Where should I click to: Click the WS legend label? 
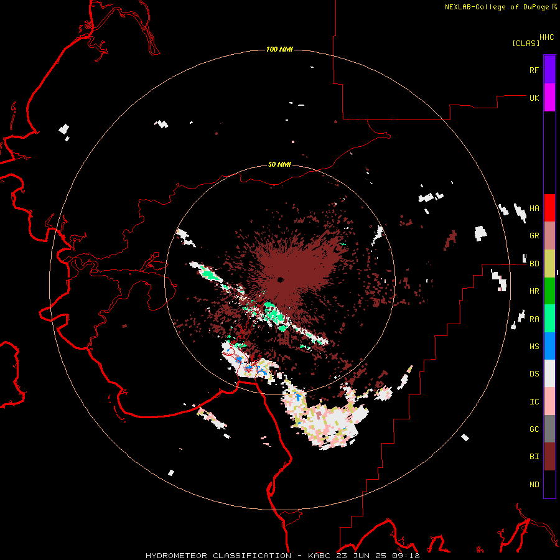click(534, 347)
